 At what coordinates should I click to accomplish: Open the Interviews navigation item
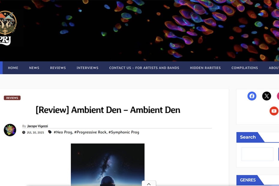(x=87, y=68)
